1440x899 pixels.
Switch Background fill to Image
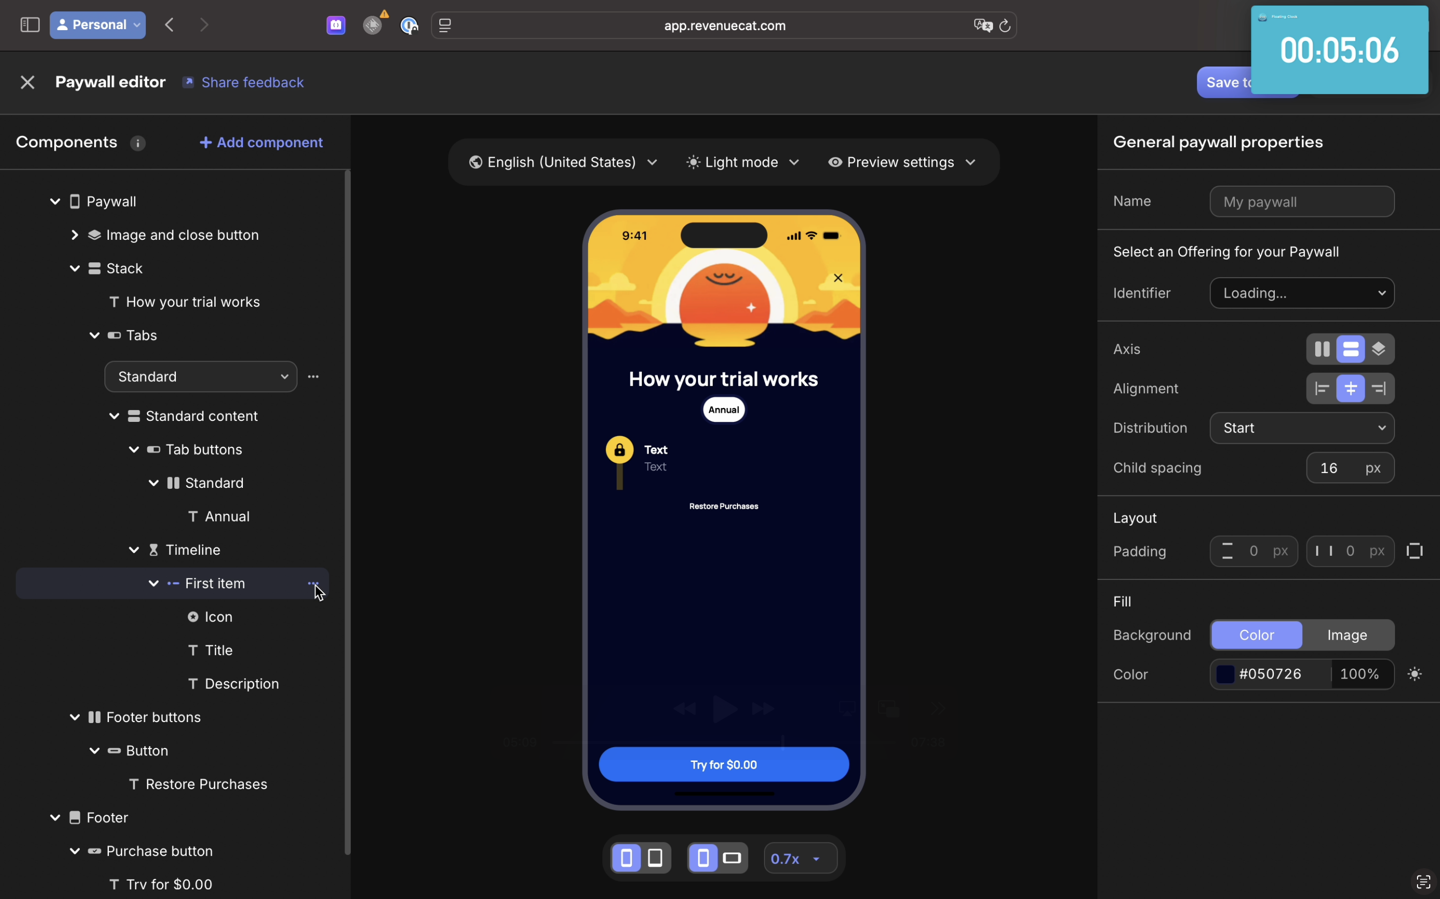click(x=1346, y=635)
